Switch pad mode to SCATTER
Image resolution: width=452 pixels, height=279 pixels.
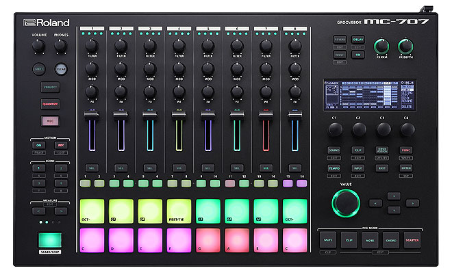[412, 240]
